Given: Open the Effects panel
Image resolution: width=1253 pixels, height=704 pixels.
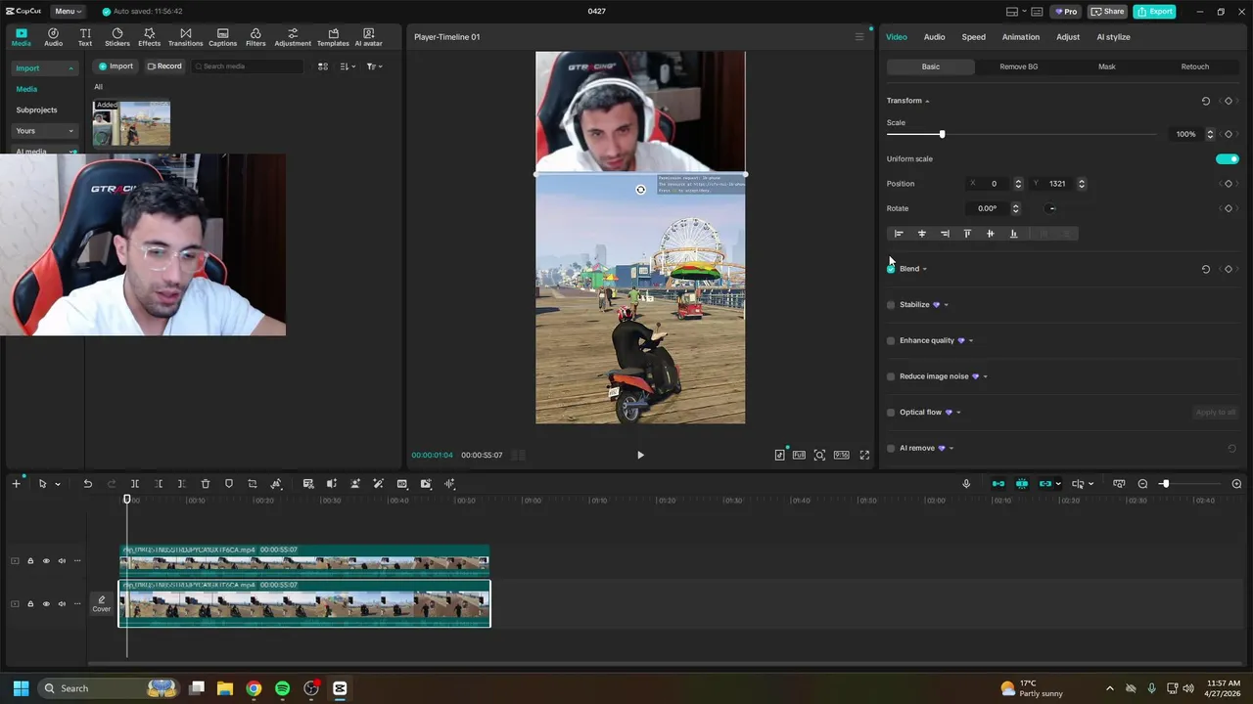Looking at the screenshot, I should [149, 37].
